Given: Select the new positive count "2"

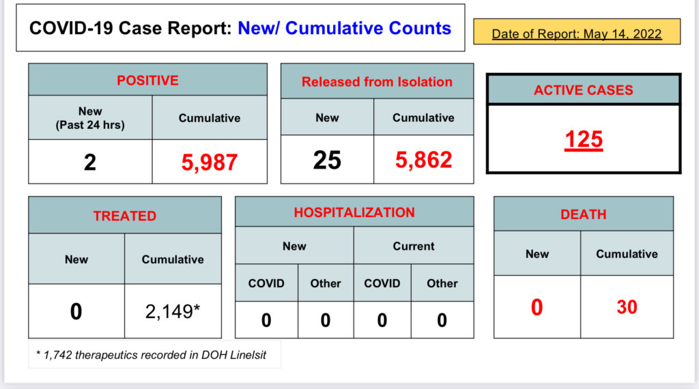Looking at the screenshot, I should point(90,162).
